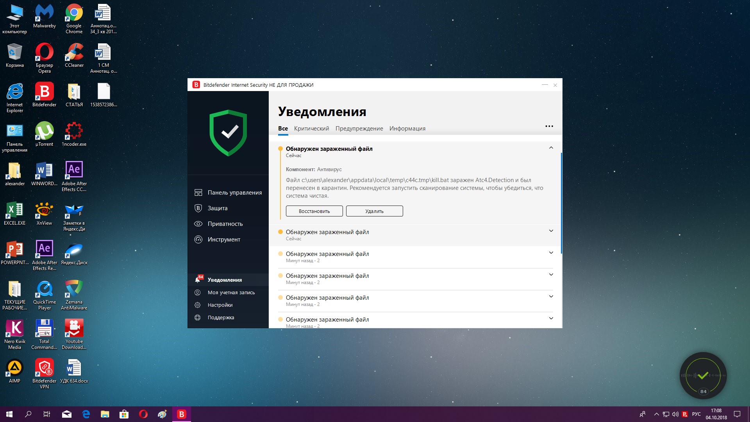Switch to the Предупреждение tab
Screen dimensions: 750x422
coord(359,129)
